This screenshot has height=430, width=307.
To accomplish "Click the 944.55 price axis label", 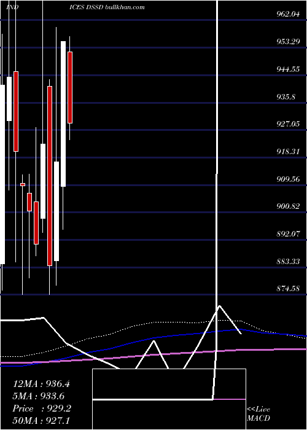I will click(x=288, y=69).
